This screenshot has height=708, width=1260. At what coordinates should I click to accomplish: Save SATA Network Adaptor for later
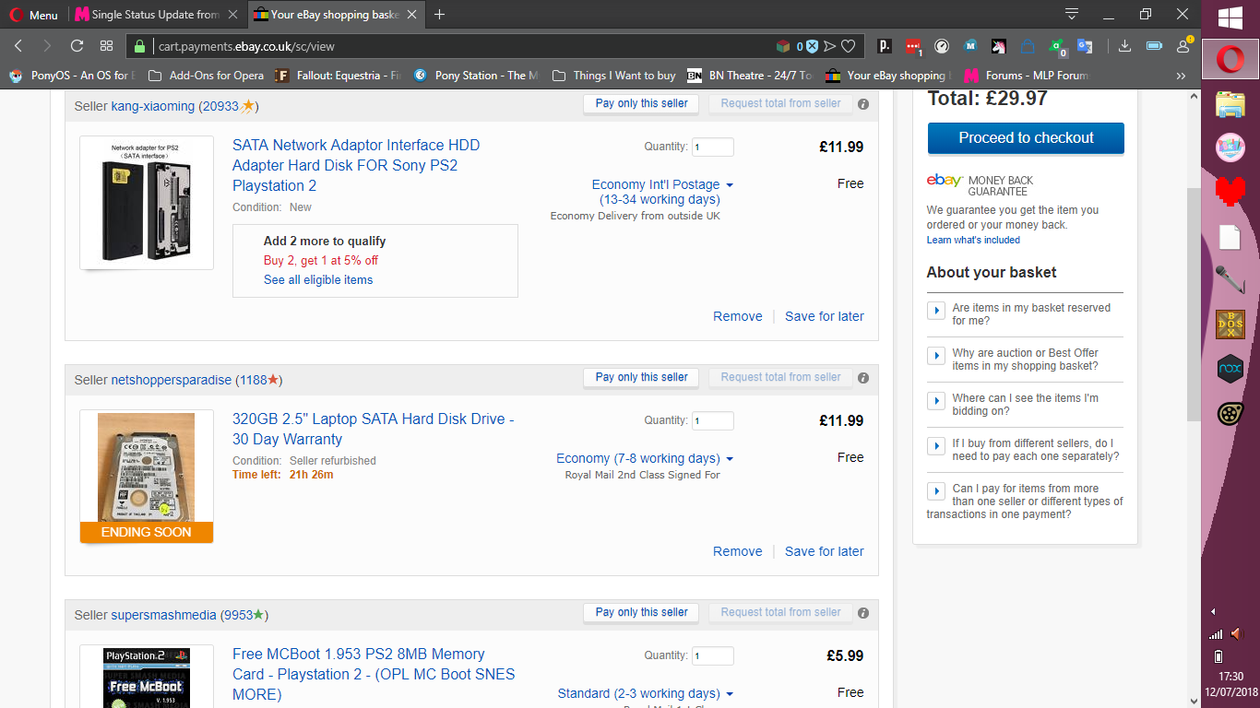[824, 316]
